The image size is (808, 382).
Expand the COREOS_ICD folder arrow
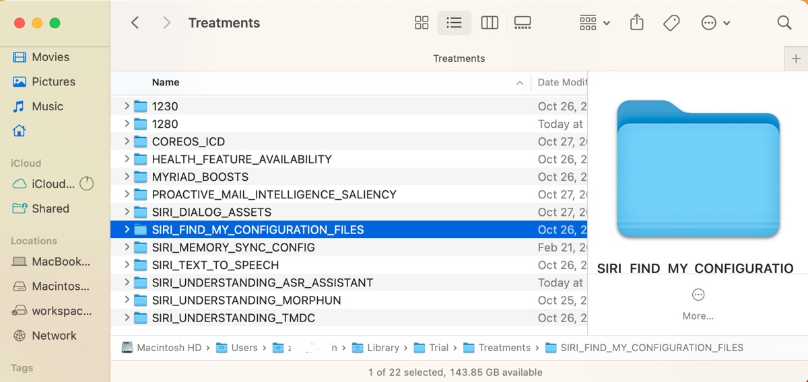127,141
